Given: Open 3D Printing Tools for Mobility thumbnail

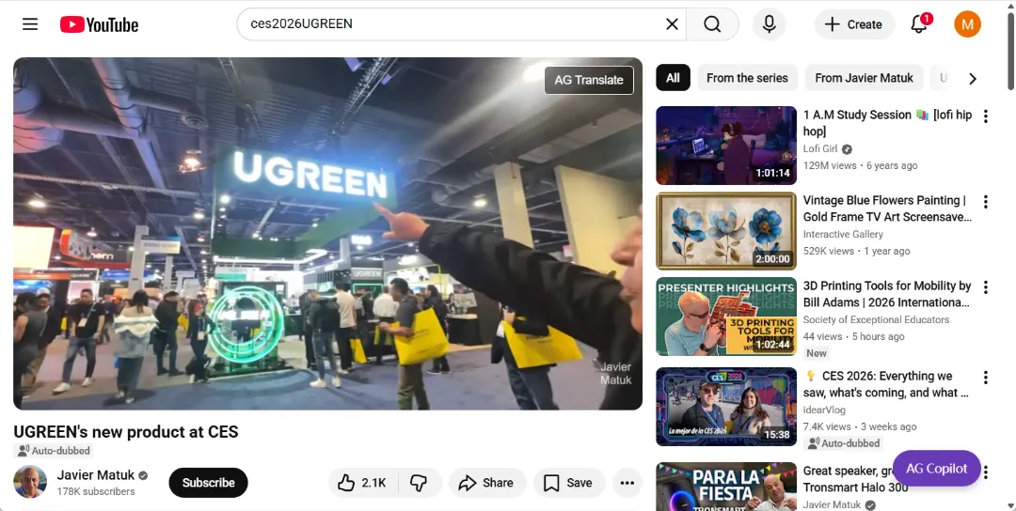Looking at the screenshot, I should point(726,317).
